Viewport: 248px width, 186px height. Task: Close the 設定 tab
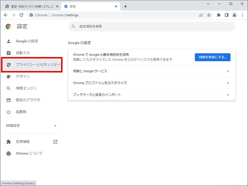point(116,6)
